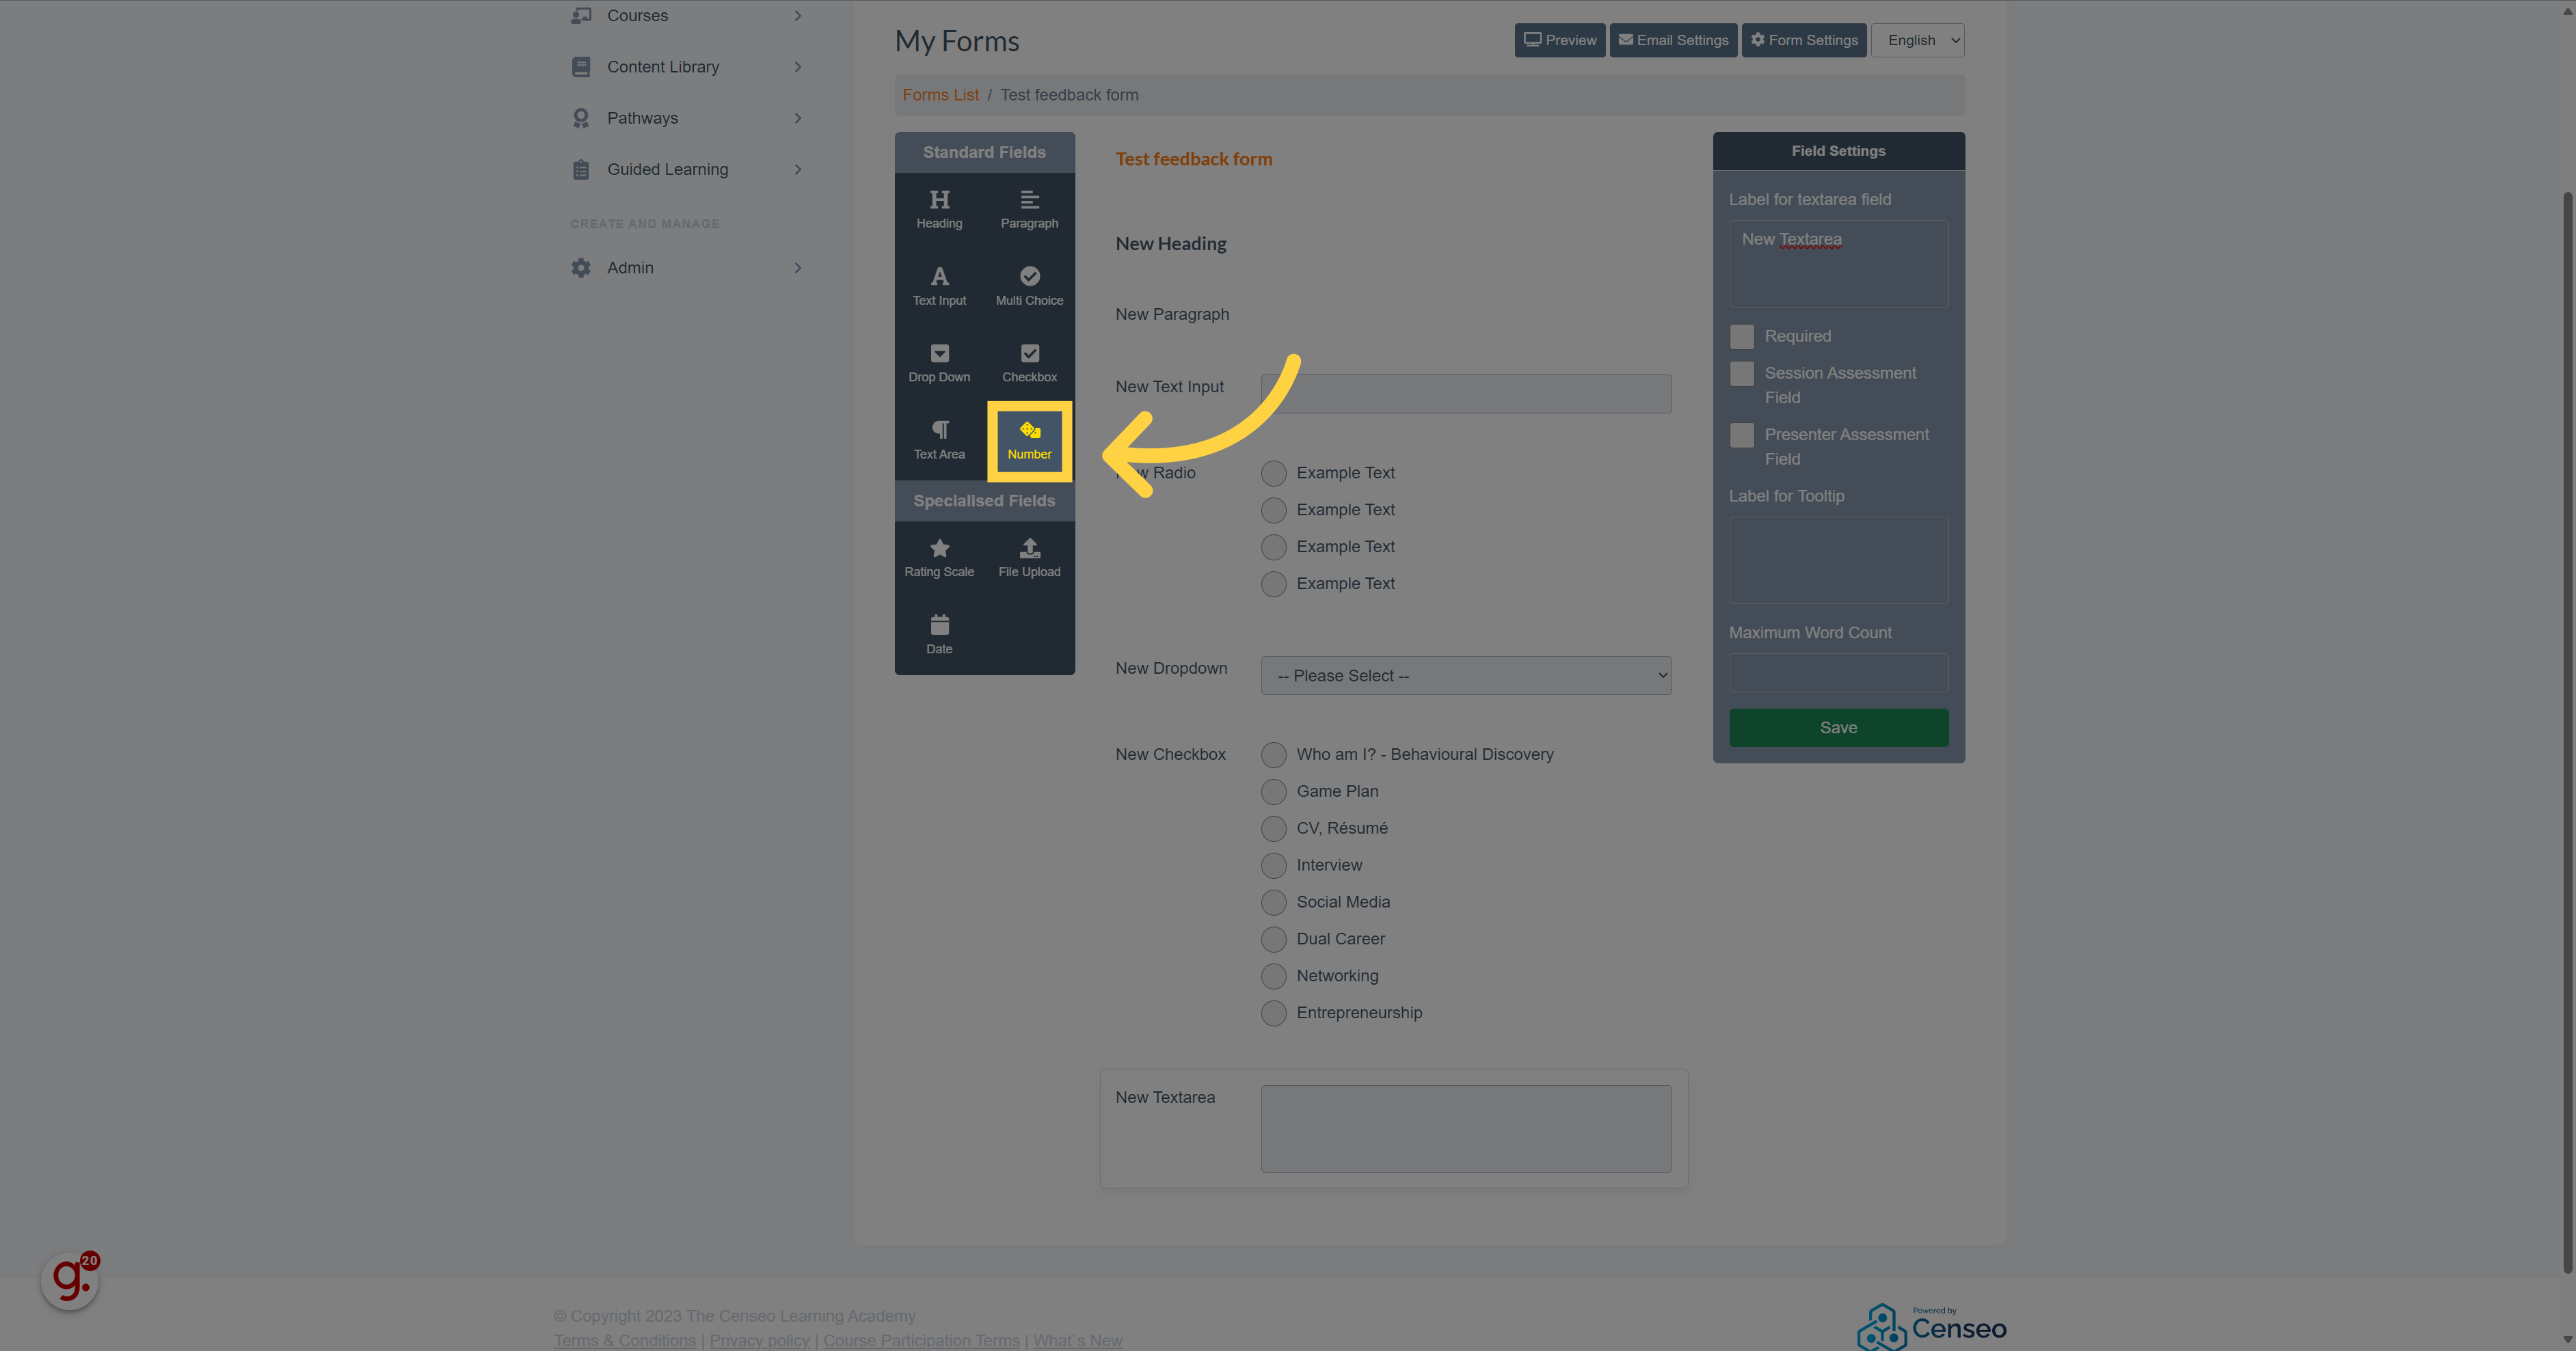This screenshot has height=1351, width=2576.
Task: Open Form Settings menu
Action: point(1803,39)
